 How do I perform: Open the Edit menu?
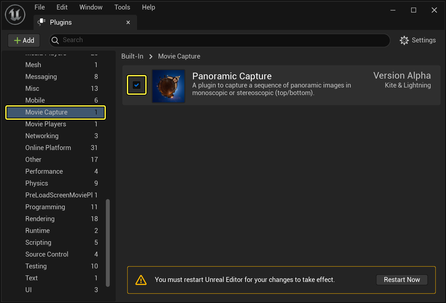(x=62, y=7)
